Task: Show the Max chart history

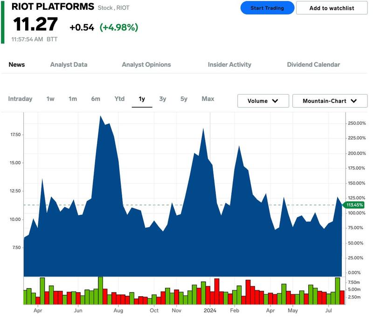Action: 208,99
